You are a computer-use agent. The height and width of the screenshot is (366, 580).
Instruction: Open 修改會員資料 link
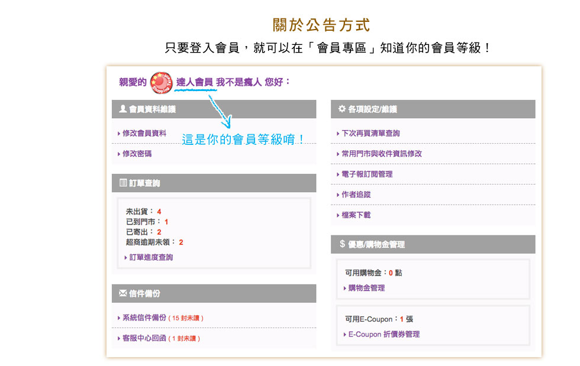[144, 134]
